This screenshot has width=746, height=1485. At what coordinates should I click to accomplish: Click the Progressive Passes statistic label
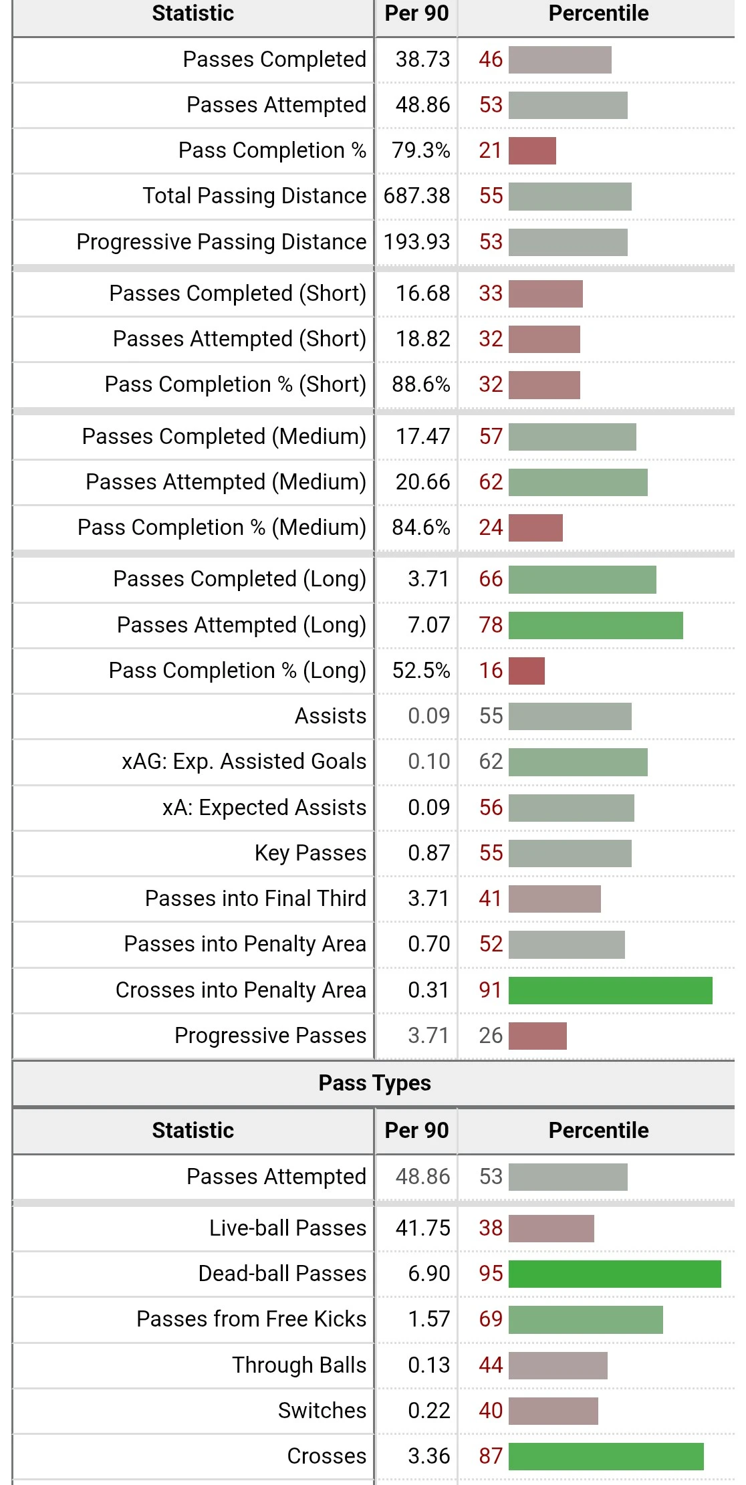click(270, 1036)
